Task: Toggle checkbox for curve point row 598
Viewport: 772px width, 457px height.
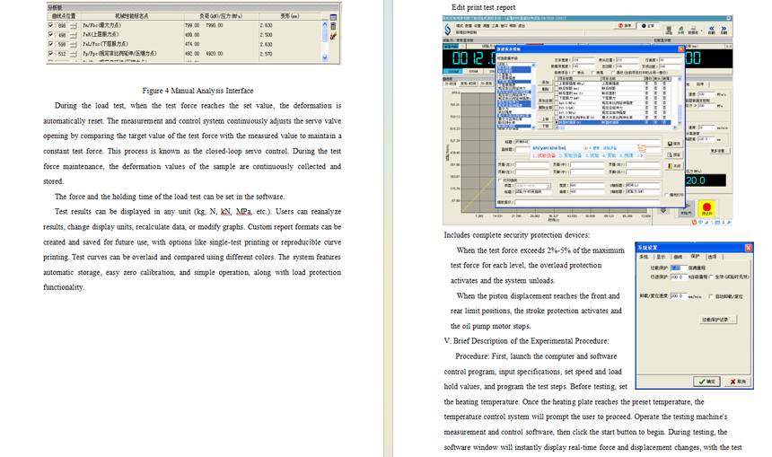Action: [x=50, y=44]
